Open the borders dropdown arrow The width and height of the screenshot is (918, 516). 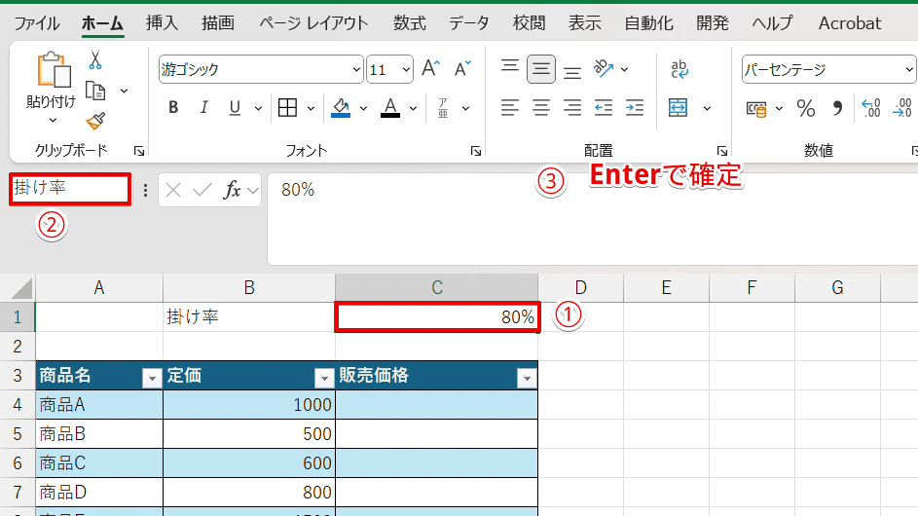pyautogui.click(x=311, y=108)
